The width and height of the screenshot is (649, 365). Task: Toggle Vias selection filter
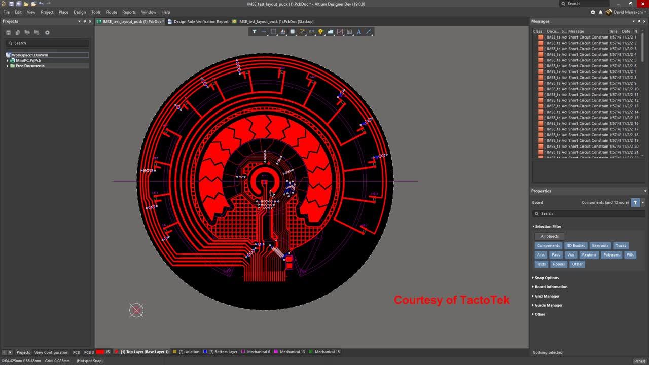[x=571, y=255]
